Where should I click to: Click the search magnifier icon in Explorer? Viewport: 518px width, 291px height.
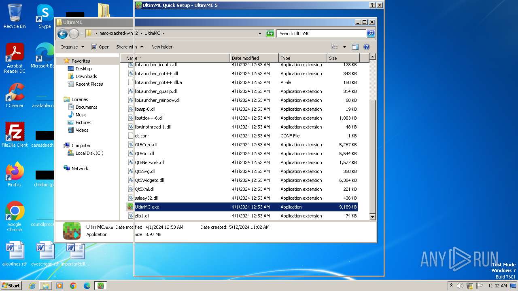pos(370,34)
